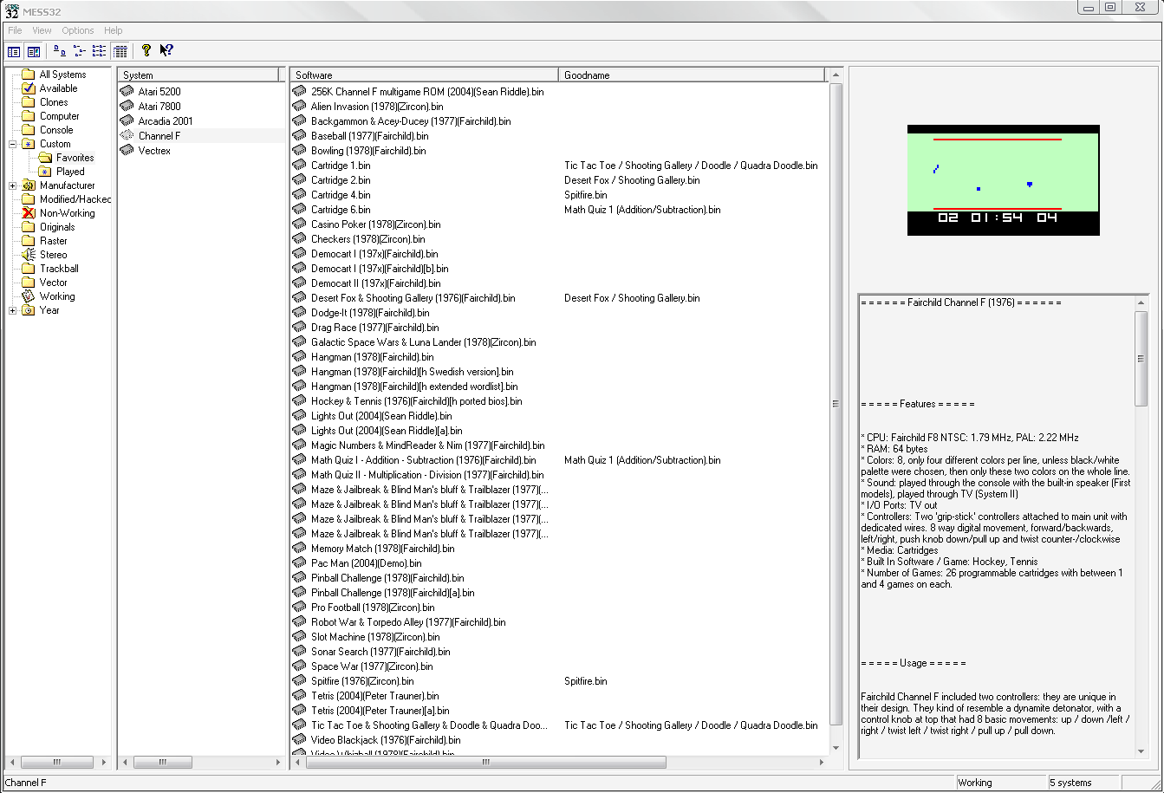Open the Favorites folder icon
Image resolution: width=1164 pixels, height=793 pixels.
coord(45,158)
